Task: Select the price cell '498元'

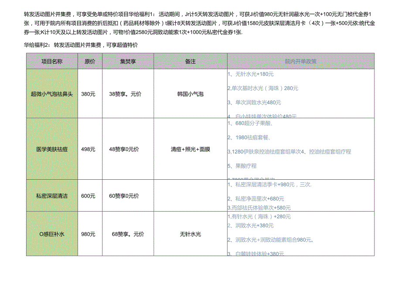Action: point(90,149)
